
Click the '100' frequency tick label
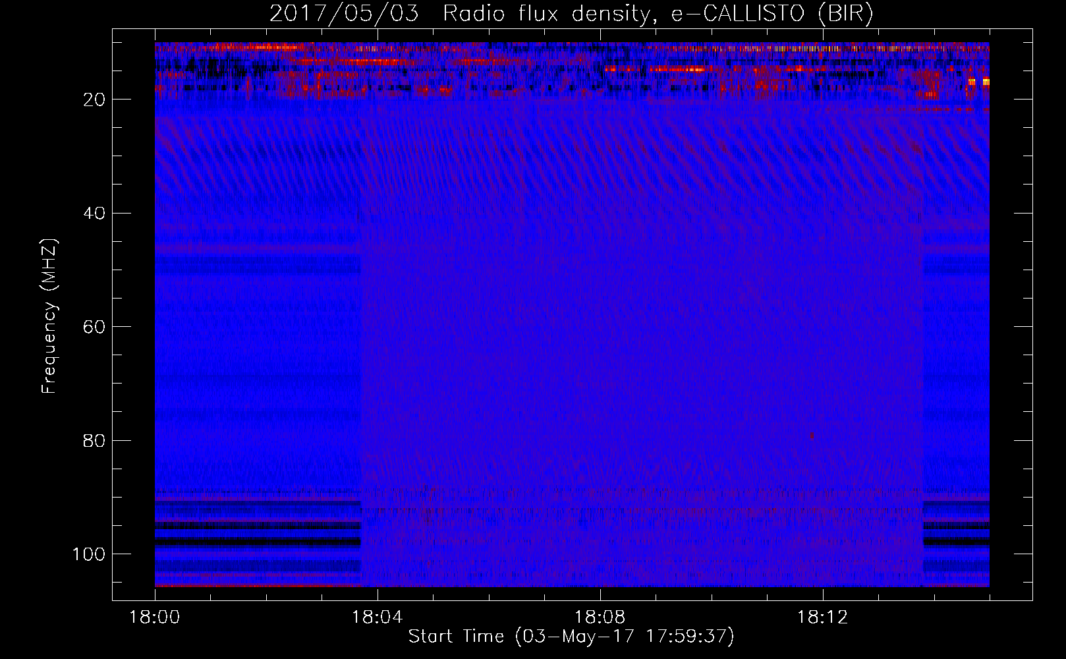point(89,554)
